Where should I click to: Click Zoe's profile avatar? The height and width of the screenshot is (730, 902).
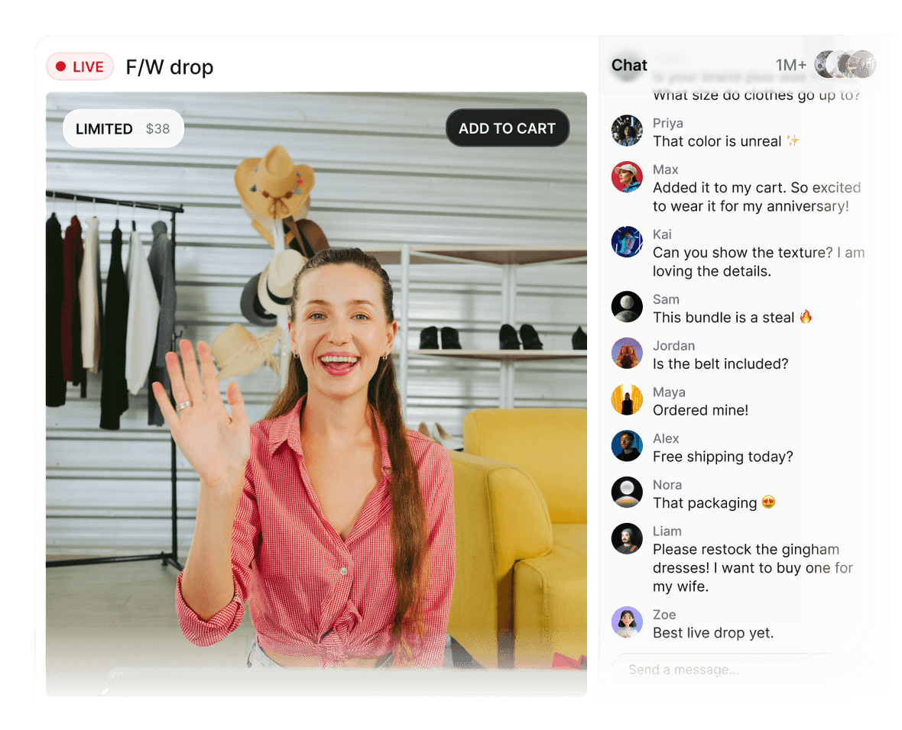(627, 622)
